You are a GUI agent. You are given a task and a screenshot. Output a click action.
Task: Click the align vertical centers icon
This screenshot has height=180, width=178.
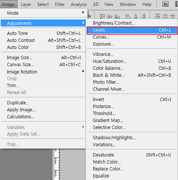(109, 16)
